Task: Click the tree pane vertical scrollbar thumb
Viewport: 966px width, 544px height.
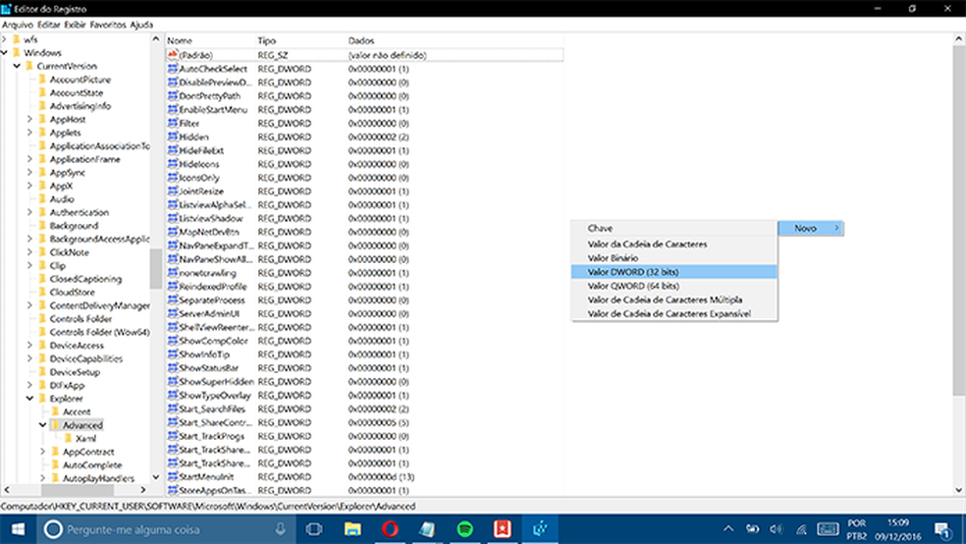Action: 156,269
